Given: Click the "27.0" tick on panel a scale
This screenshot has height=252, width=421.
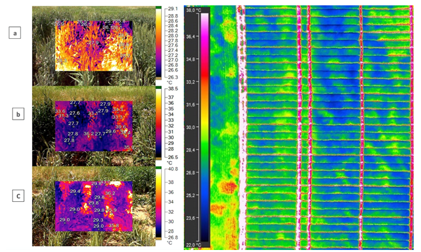Looking at the screenshot, I should click(x=173, y=60).
